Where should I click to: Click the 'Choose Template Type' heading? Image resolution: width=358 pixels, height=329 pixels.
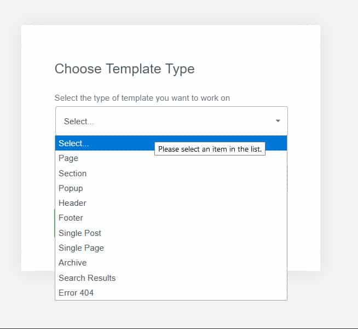coord(124,69)
